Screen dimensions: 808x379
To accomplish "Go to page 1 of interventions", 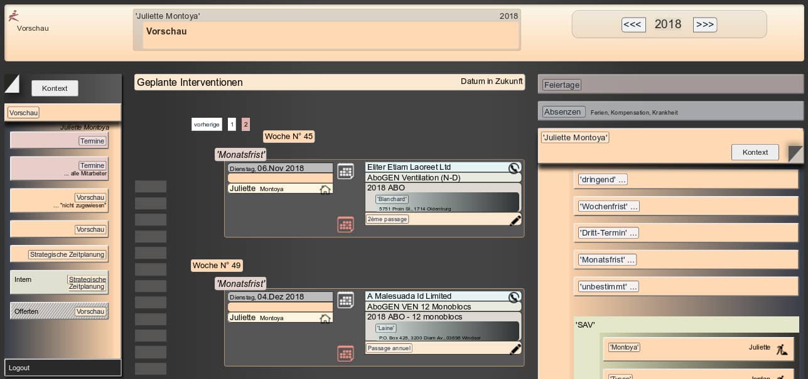I will (x=232, y=125).
